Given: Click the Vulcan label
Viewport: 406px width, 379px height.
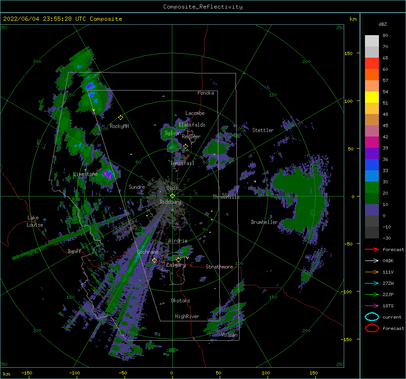Looking at the screenshot, I should (x=230, y=335).
